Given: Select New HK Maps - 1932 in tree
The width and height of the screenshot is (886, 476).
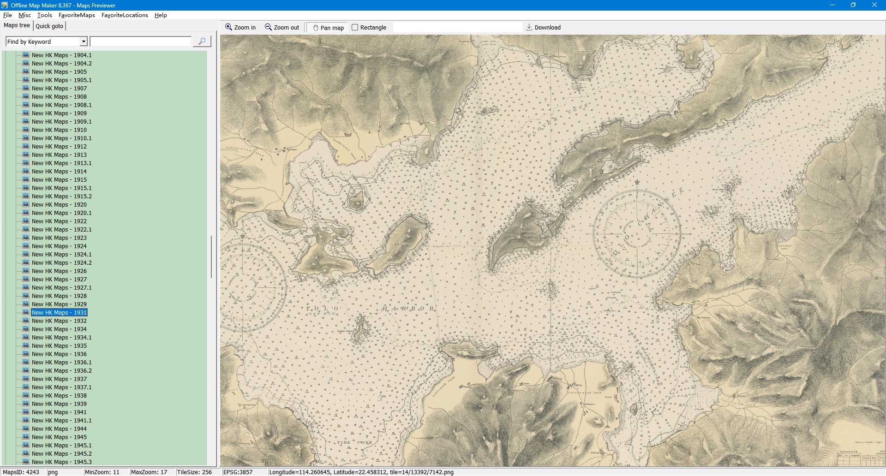Looking at the screenshot, I should pyautogui.click(x=59, y=321).
